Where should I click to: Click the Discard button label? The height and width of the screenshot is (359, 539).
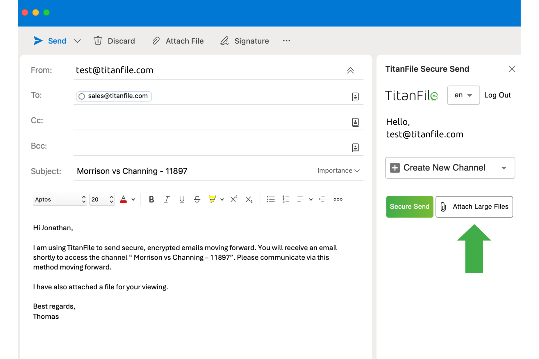[121, 41]
